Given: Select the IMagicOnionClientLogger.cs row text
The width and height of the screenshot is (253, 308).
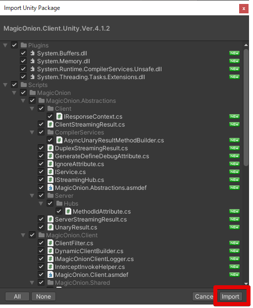Looking at the screenshot, I should click(x=94, y=259).
